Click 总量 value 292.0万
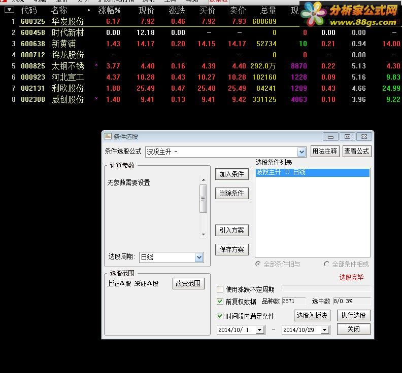 pos(263,66)
